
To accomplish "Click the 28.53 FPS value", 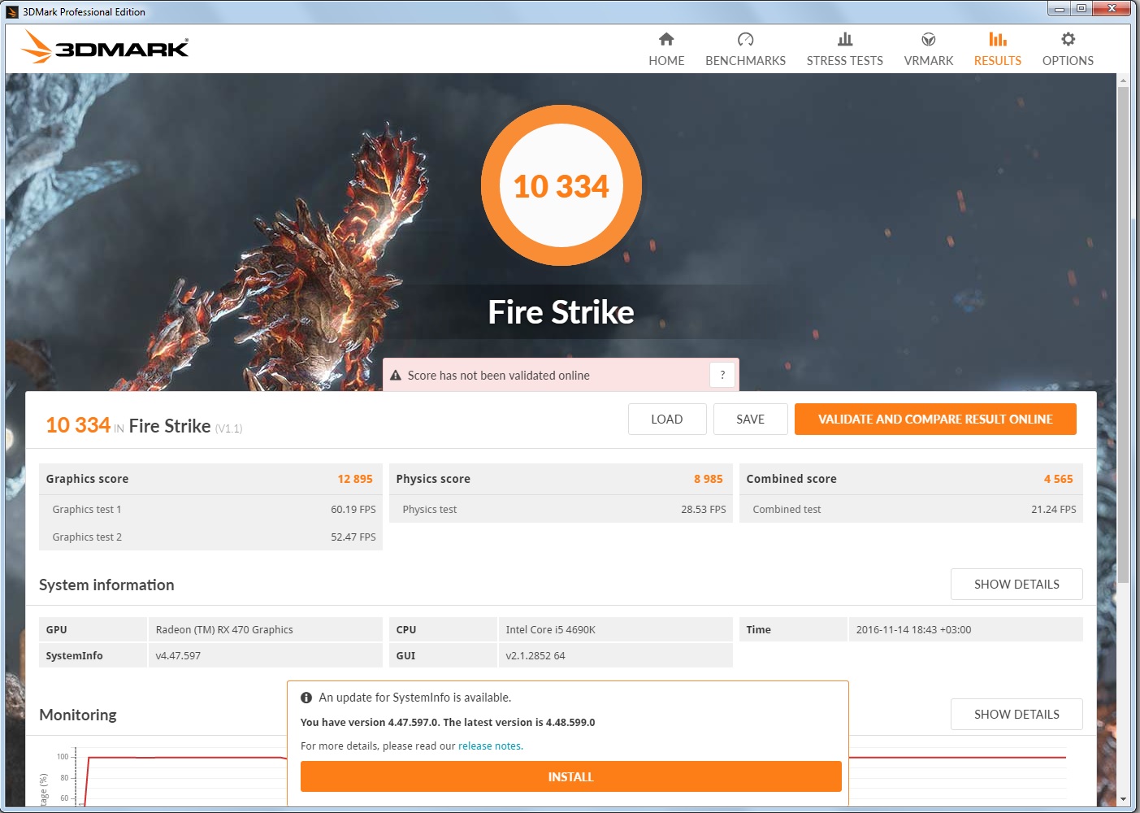I will click(x=704, y=510).
